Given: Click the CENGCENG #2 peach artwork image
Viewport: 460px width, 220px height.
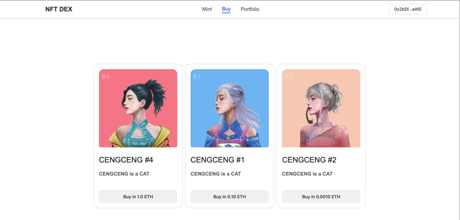Looking at the screenshot, I should tap(321, 108).
